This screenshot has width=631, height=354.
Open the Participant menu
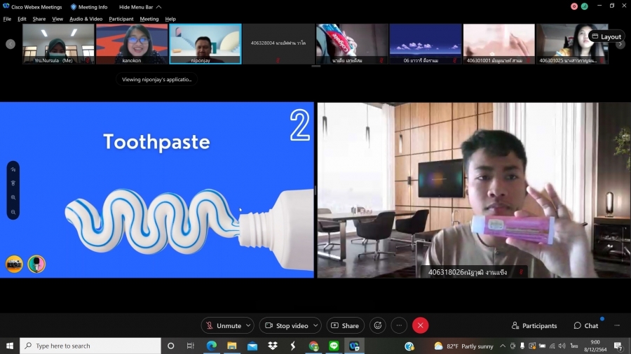pos(121,19)
